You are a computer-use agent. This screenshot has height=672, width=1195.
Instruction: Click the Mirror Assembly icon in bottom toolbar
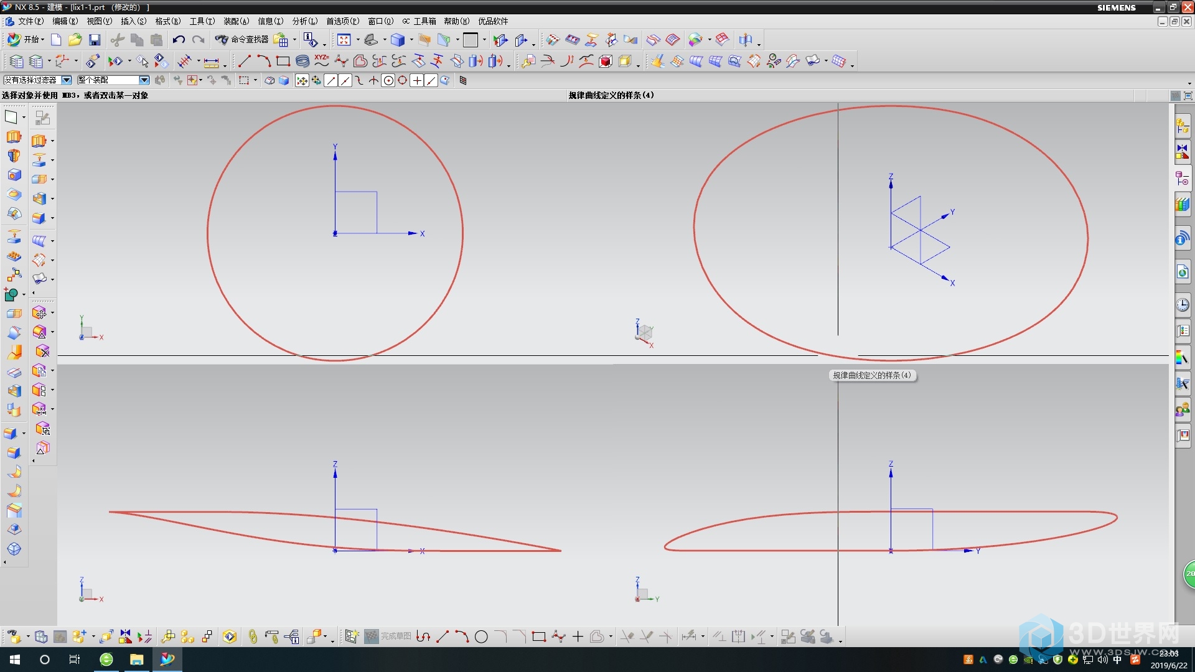point(125,637)
